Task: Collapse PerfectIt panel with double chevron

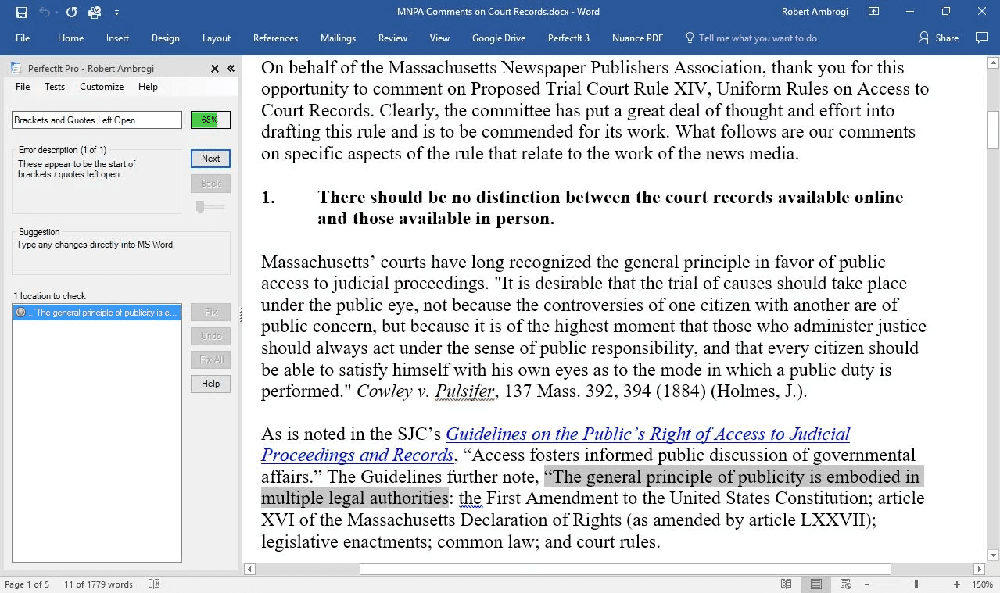Action: click(231, 68)
